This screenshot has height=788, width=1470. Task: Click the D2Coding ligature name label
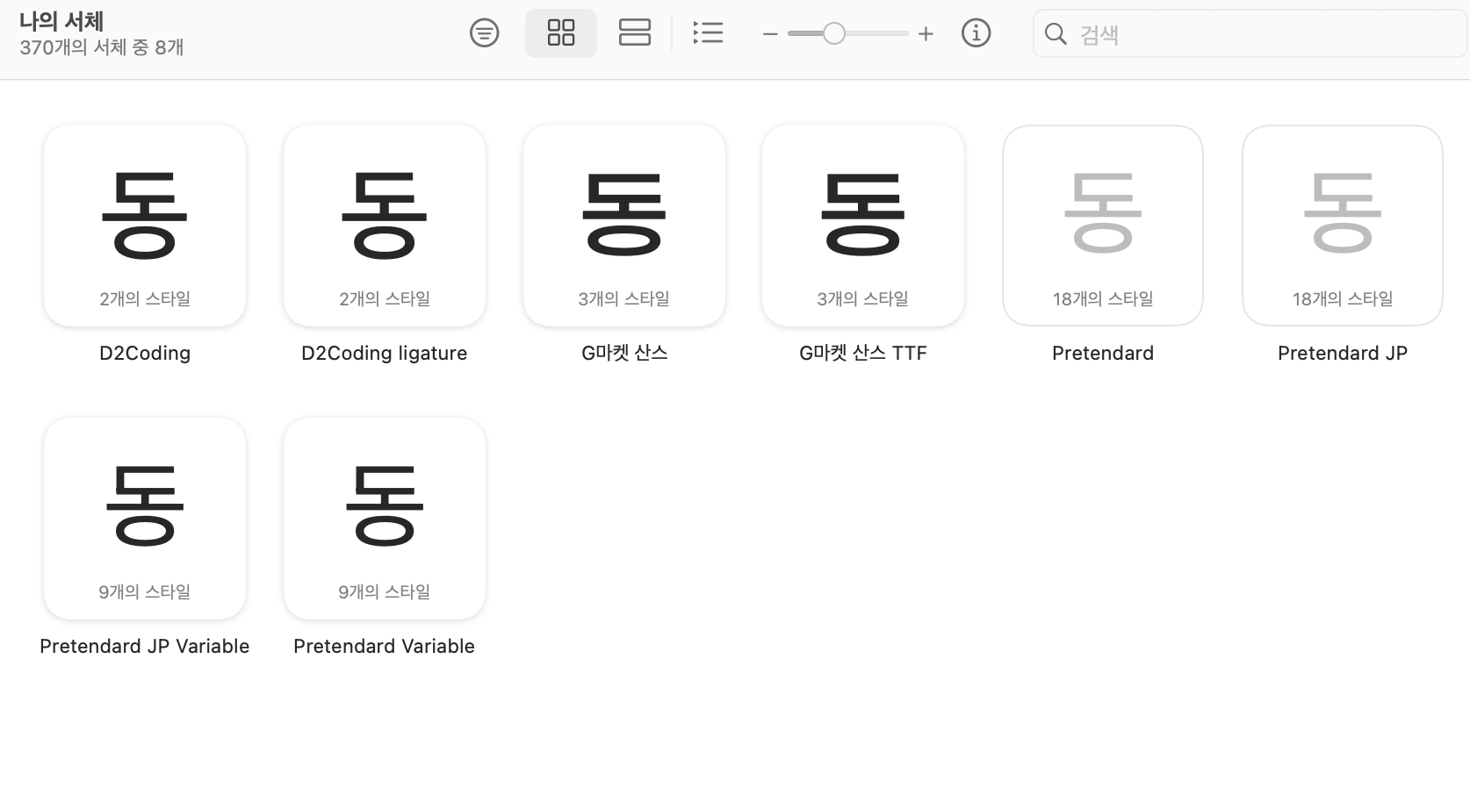coord(385,353)
